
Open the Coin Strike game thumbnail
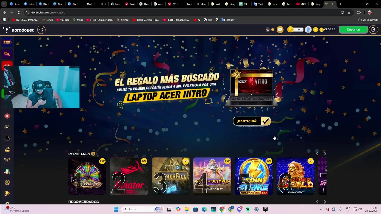(x=254, y=176)
